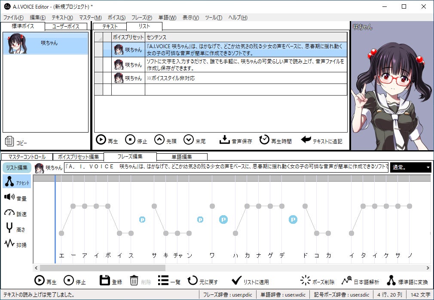This screenshot has width=434, height=300.
Task: Play the sentence list with the 再生 button
Action: coord(107,140)
